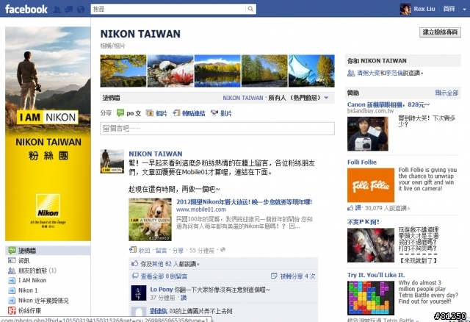Open the forest trees photo thumbnail
The width and height of the screenshot is (470, 322).
(264, 71)
